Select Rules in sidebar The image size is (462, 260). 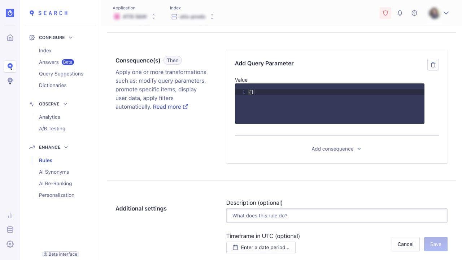point(45,160)
